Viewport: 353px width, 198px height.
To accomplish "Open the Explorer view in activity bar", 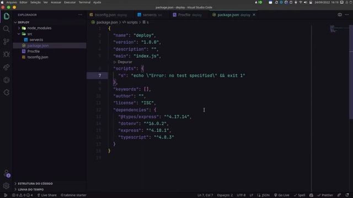I will click(7, 16).
